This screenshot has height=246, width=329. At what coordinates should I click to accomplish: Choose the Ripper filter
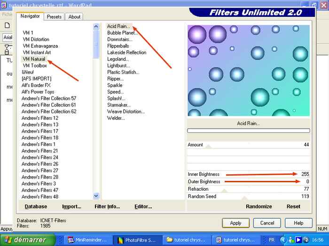(116, 79)
